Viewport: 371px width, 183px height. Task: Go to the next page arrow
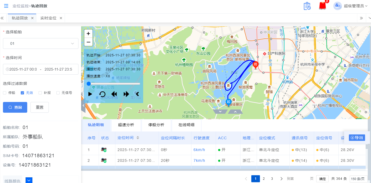pos(281,179)
